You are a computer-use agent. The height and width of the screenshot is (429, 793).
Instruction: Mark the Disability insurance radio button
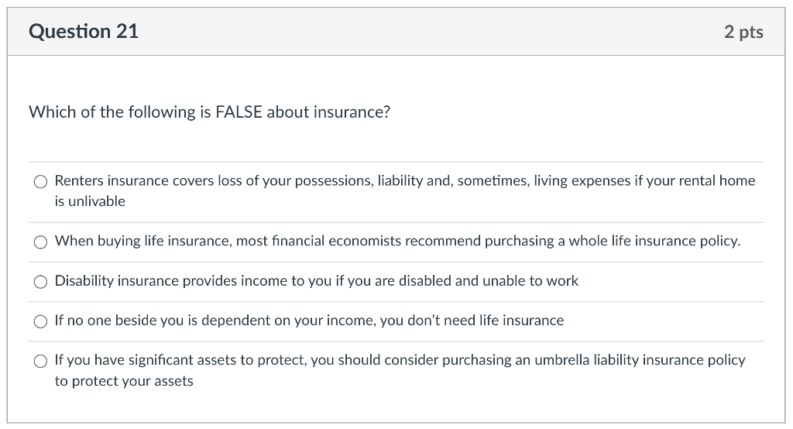(x=40, y=282)
